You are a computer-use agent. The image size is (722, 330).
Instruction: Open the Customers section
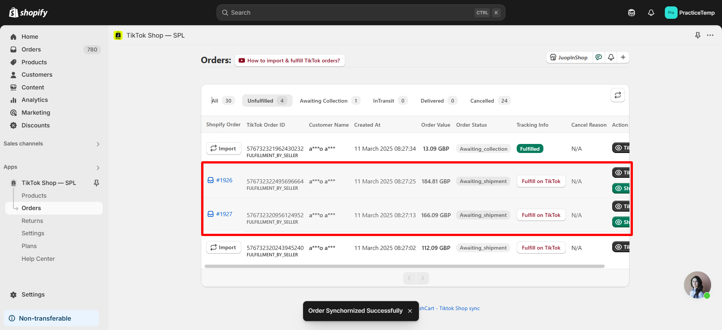37,75
